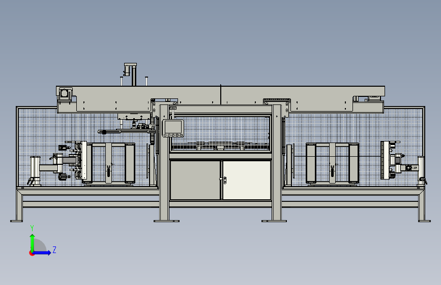Click the cabinet door latch handle

(224, 180)
